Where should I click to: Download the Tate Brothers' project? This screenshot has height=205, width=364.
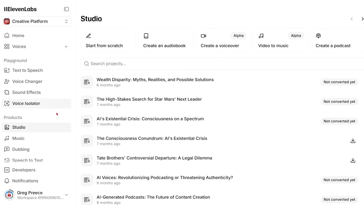coord(353,161)
